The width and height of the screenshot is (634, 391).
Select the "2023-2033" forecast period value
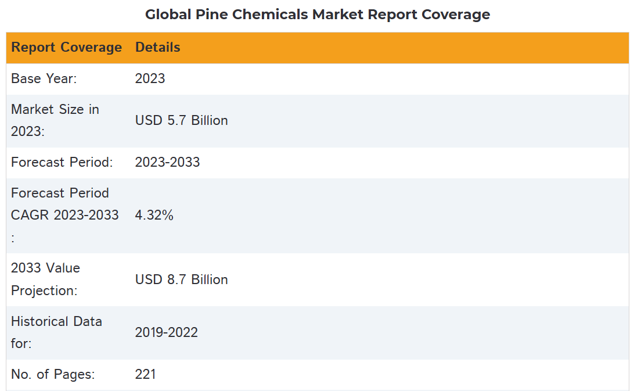[x=168, y=162]
